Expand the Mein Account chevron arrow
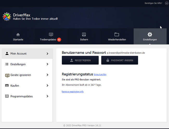The height and width of the screenshot is (129, 169). click(x=47, y=54)
